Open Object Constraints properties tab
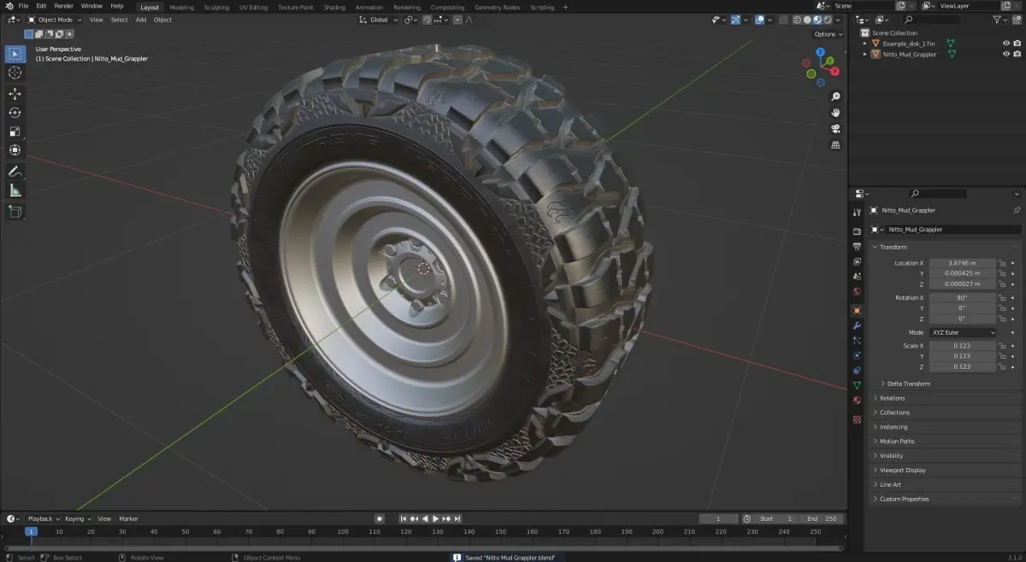The height and width of the screenshot is (562, 1026). 857,371
